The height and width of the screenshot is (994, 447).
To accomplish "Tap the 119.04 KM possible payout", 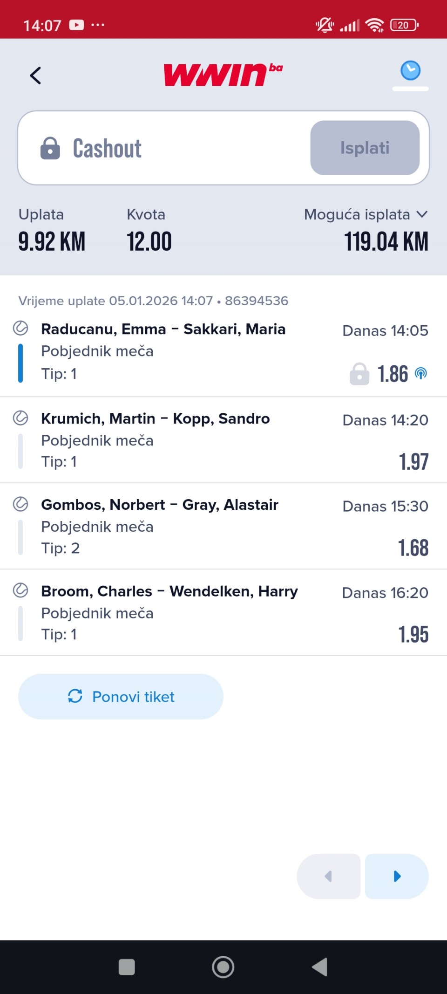I will 386,242.
